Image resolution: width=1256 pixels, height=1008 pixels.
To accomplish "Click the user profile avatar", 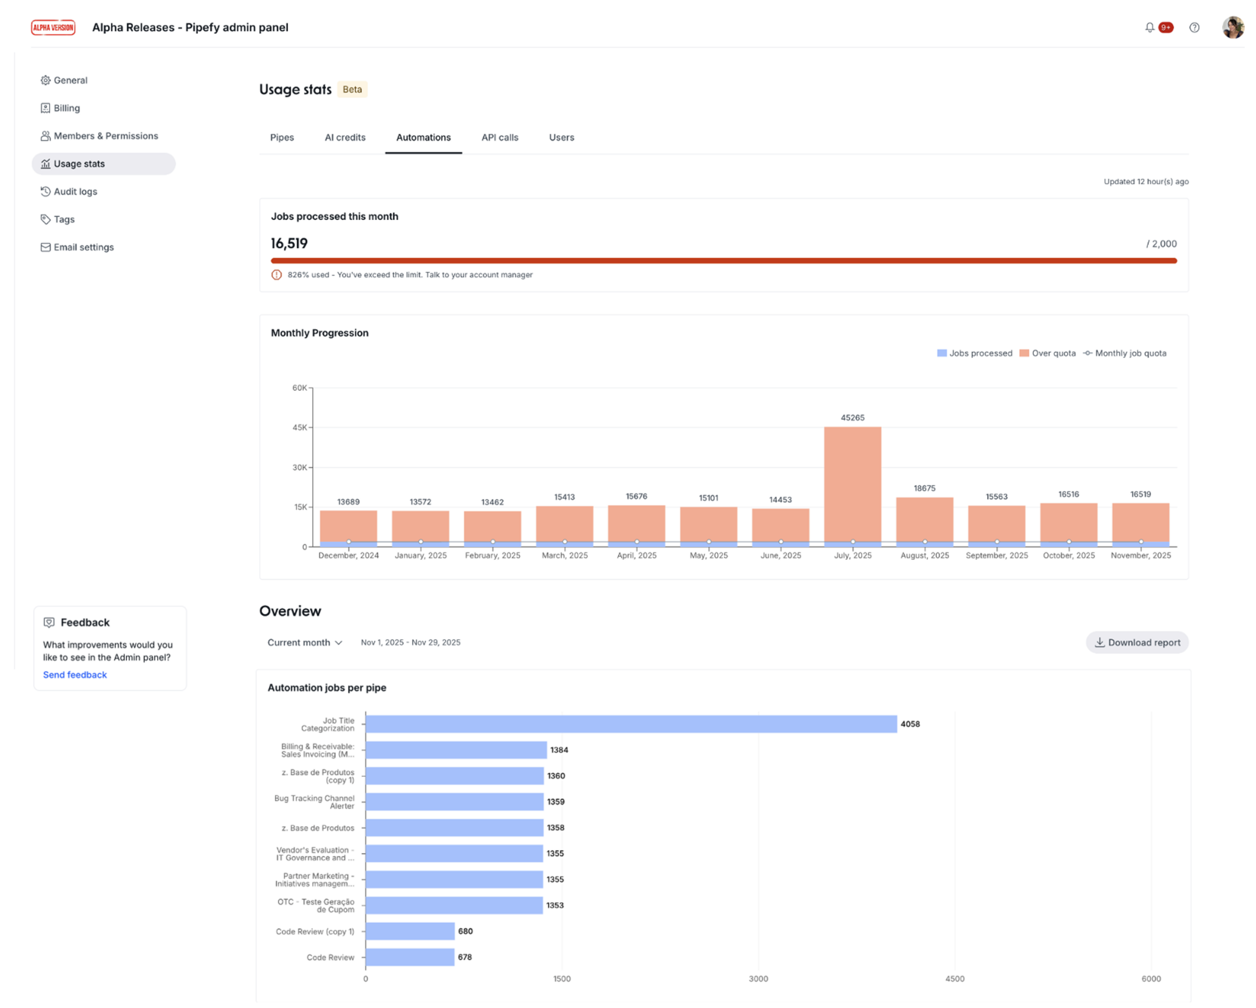I will tap(1233, 27).
